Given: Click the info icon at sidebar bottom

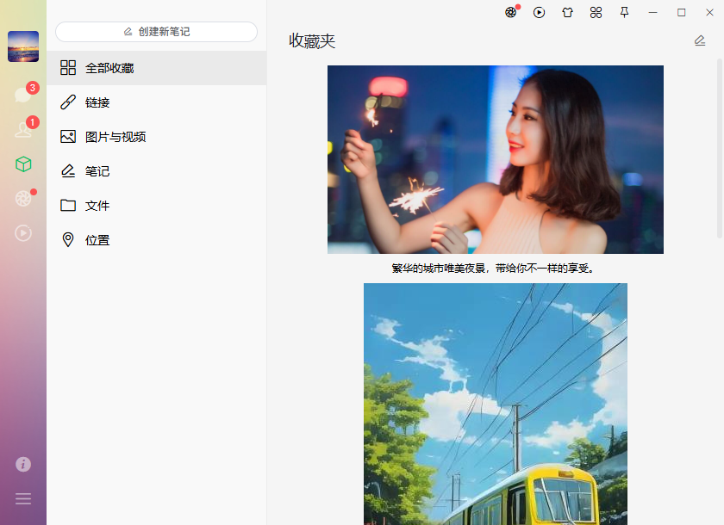Looking at the screenshot, I should coord(23,464).
